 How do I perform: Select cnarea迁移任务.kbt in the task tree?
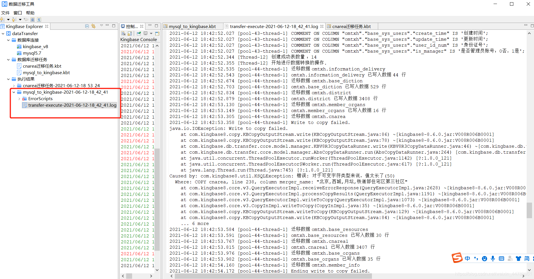tap(42, 66)
